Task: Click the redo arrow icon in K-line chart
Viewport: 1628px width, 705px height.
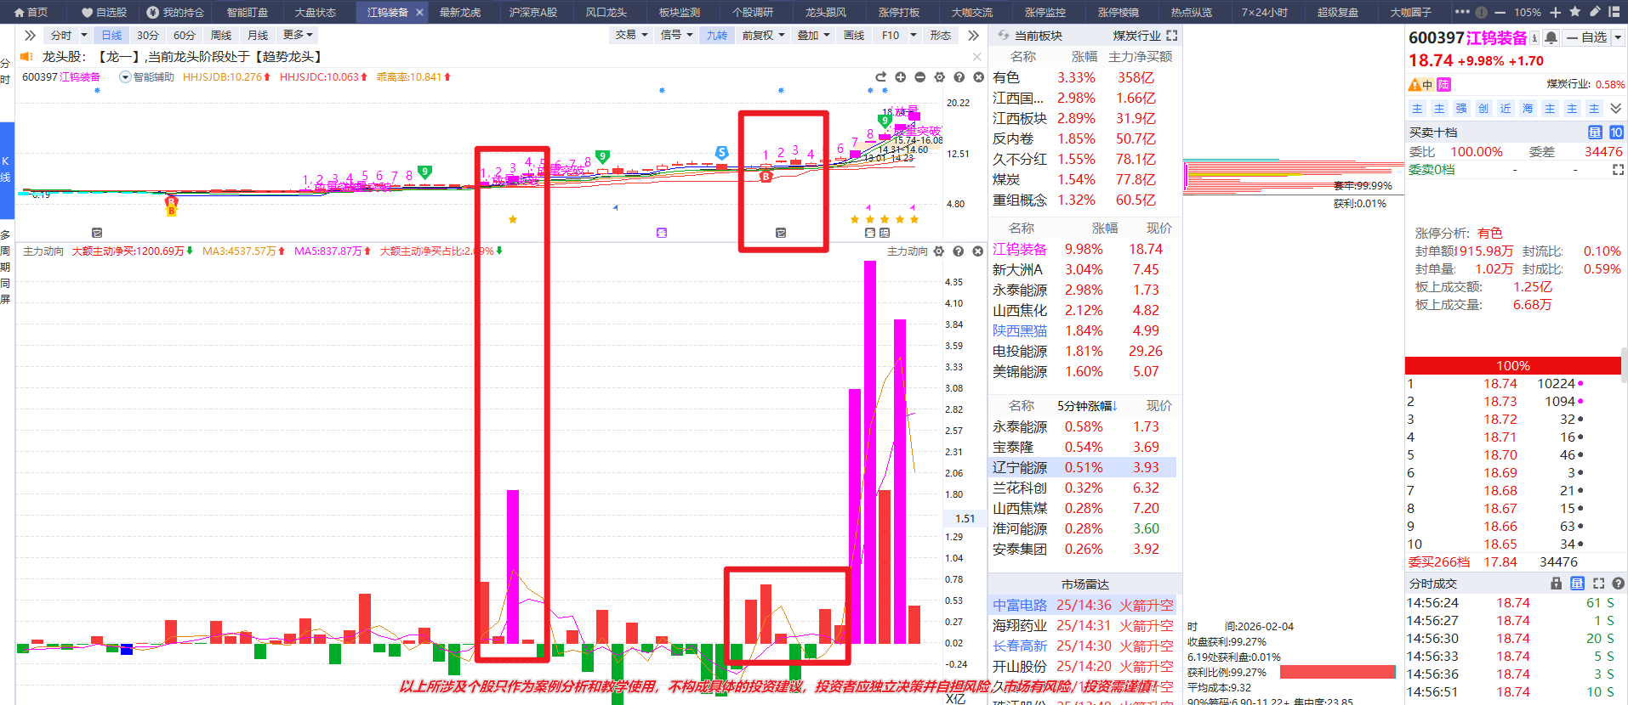Action: tap(880, 77)
